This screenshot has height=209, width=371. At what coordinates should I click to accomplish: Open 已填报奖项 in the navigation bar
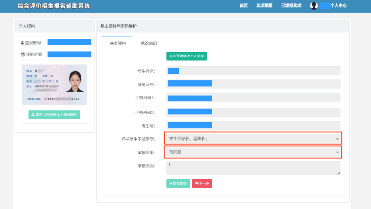(291, 5)
